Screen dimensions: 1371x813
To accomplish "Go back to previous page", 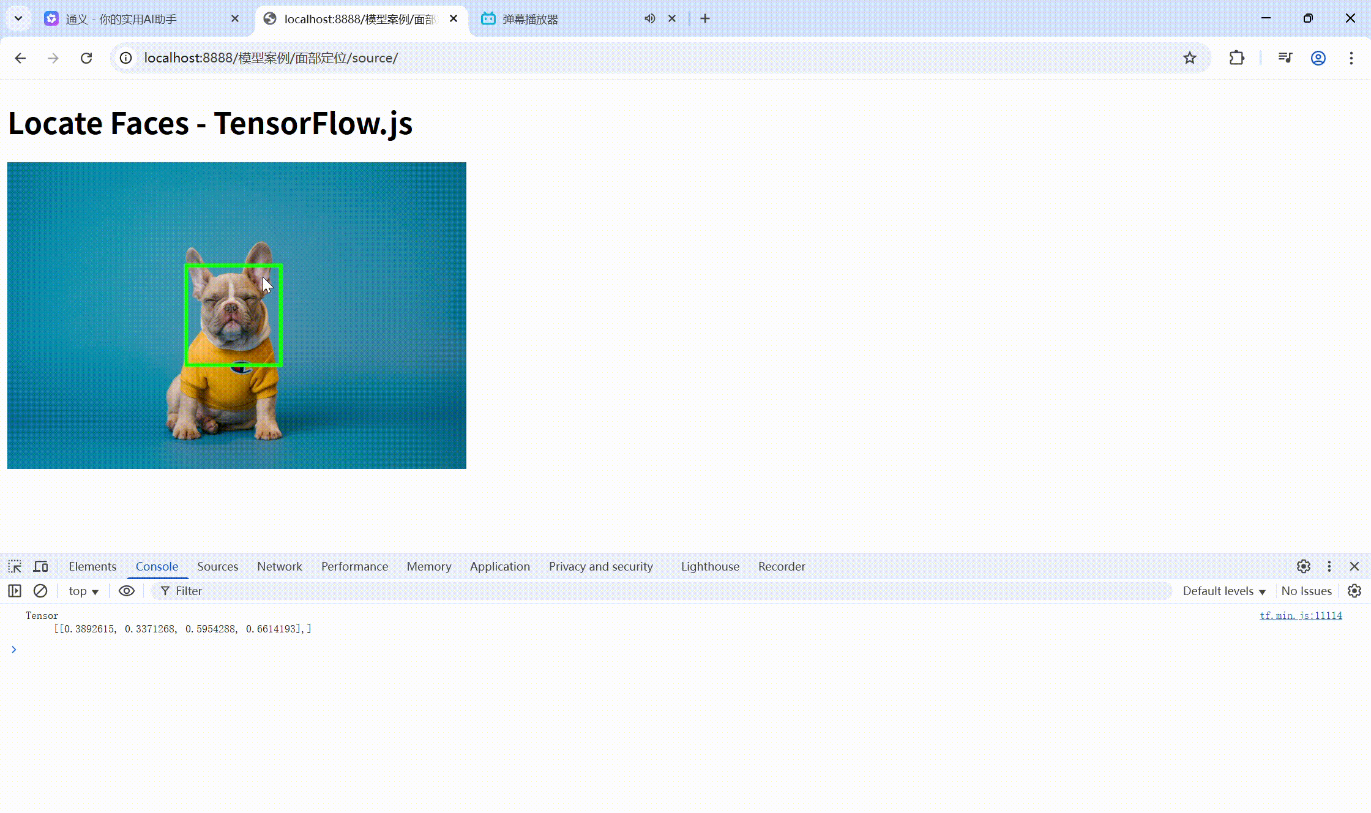I will 20,58.
